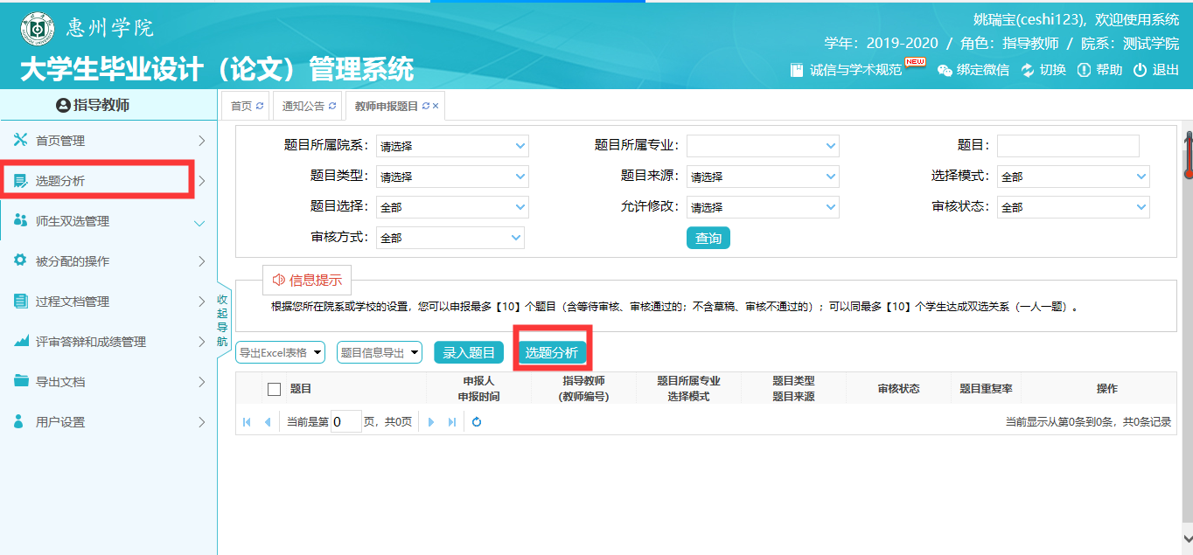Go to the next page arrow in pagination
Screen dimensions: 1193x555
coord(431,422)
